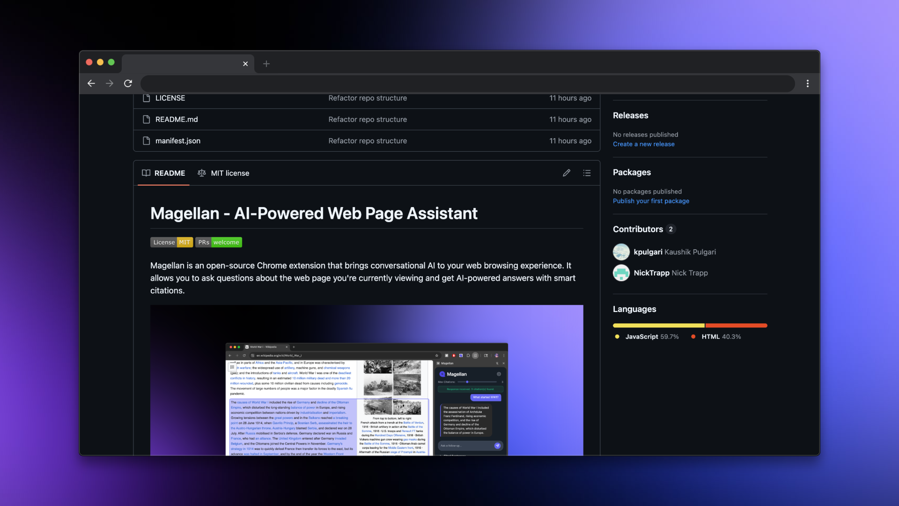The width and height of the screenshot is (899, 506).
Task: Switch to the README tab
Action: (x=163, y=173)
